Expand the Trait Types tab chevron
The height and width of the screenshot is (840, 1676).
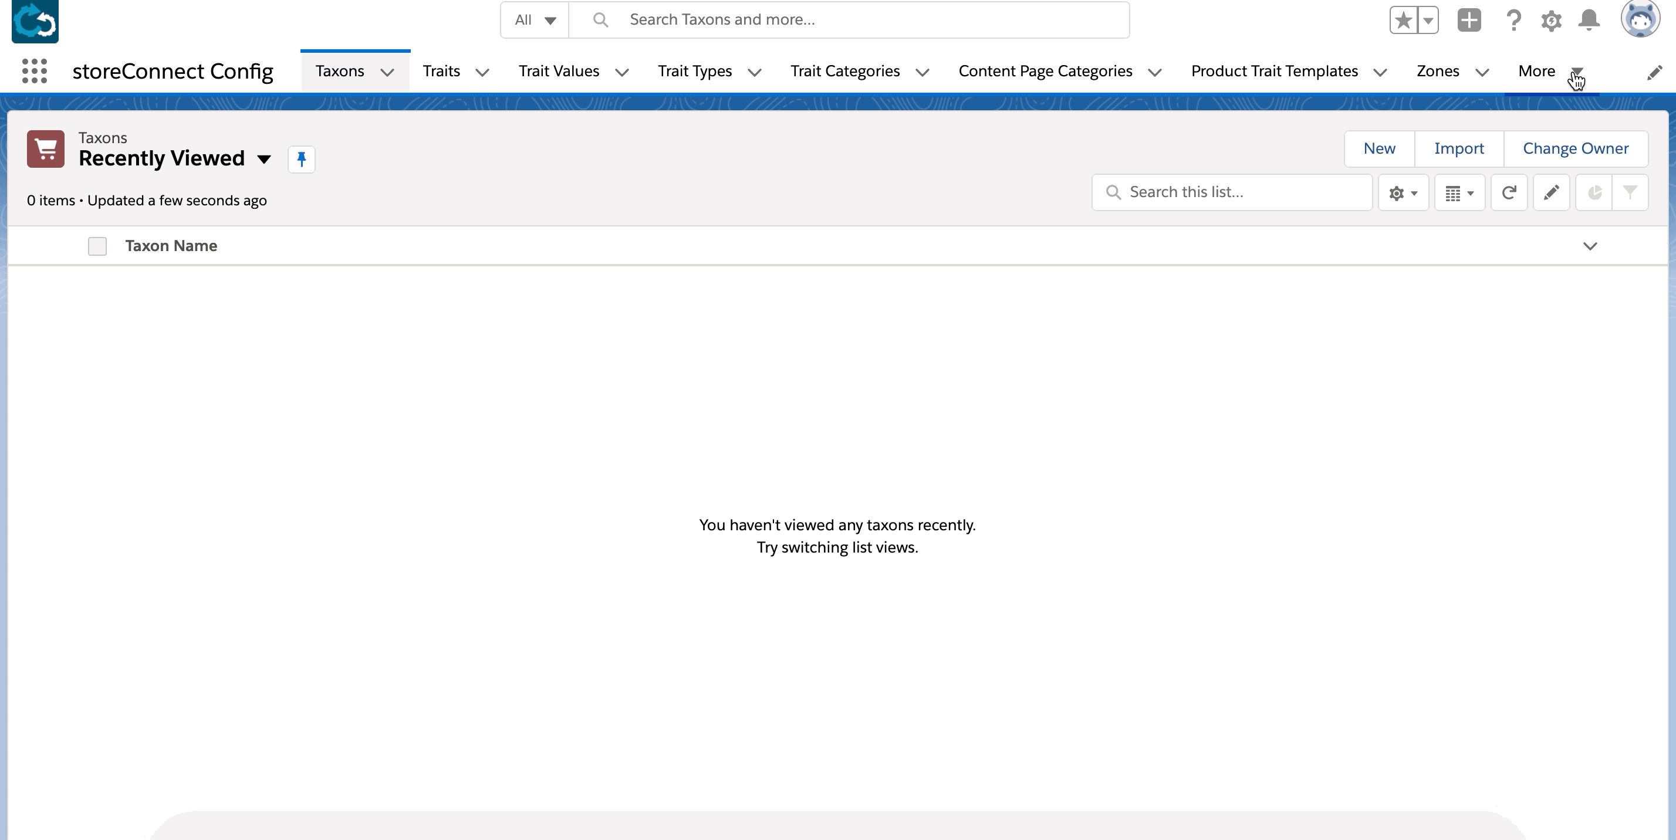pyautogui.click(x=754, y=72)
